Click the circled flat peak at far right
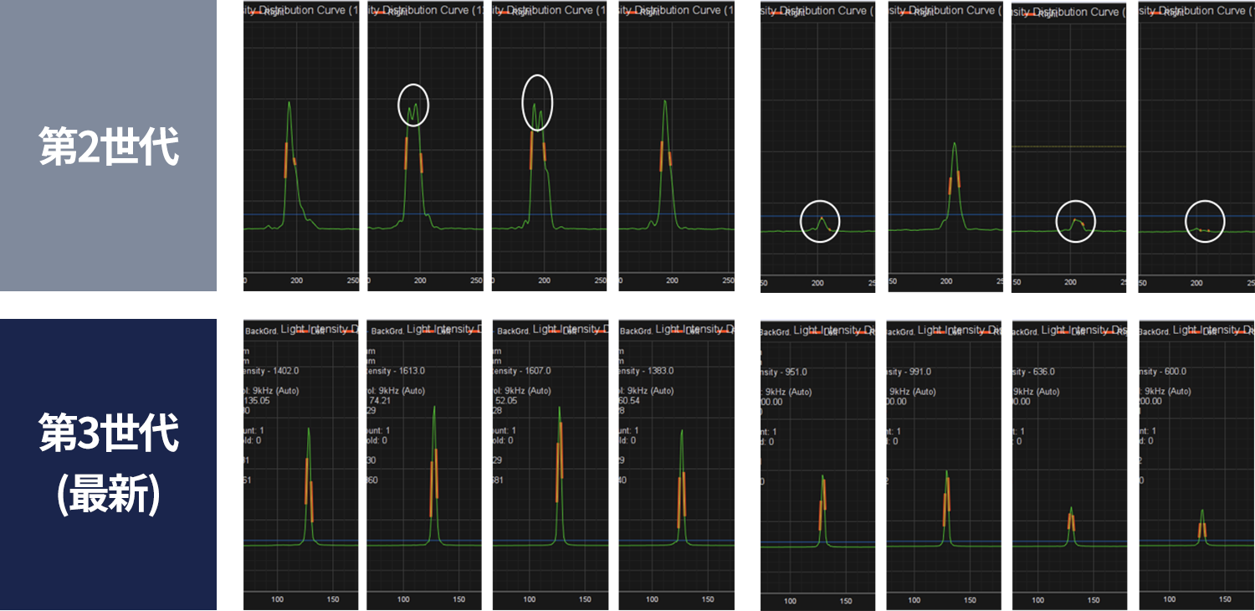1255x611 pixels. (1204, 223)
